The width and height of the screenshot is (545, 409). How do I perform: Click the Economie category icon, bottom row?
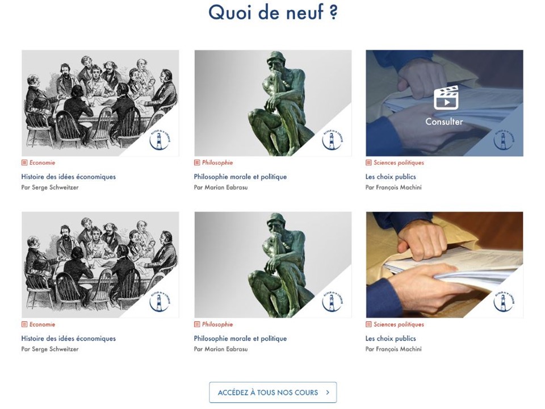coord(24,324)
